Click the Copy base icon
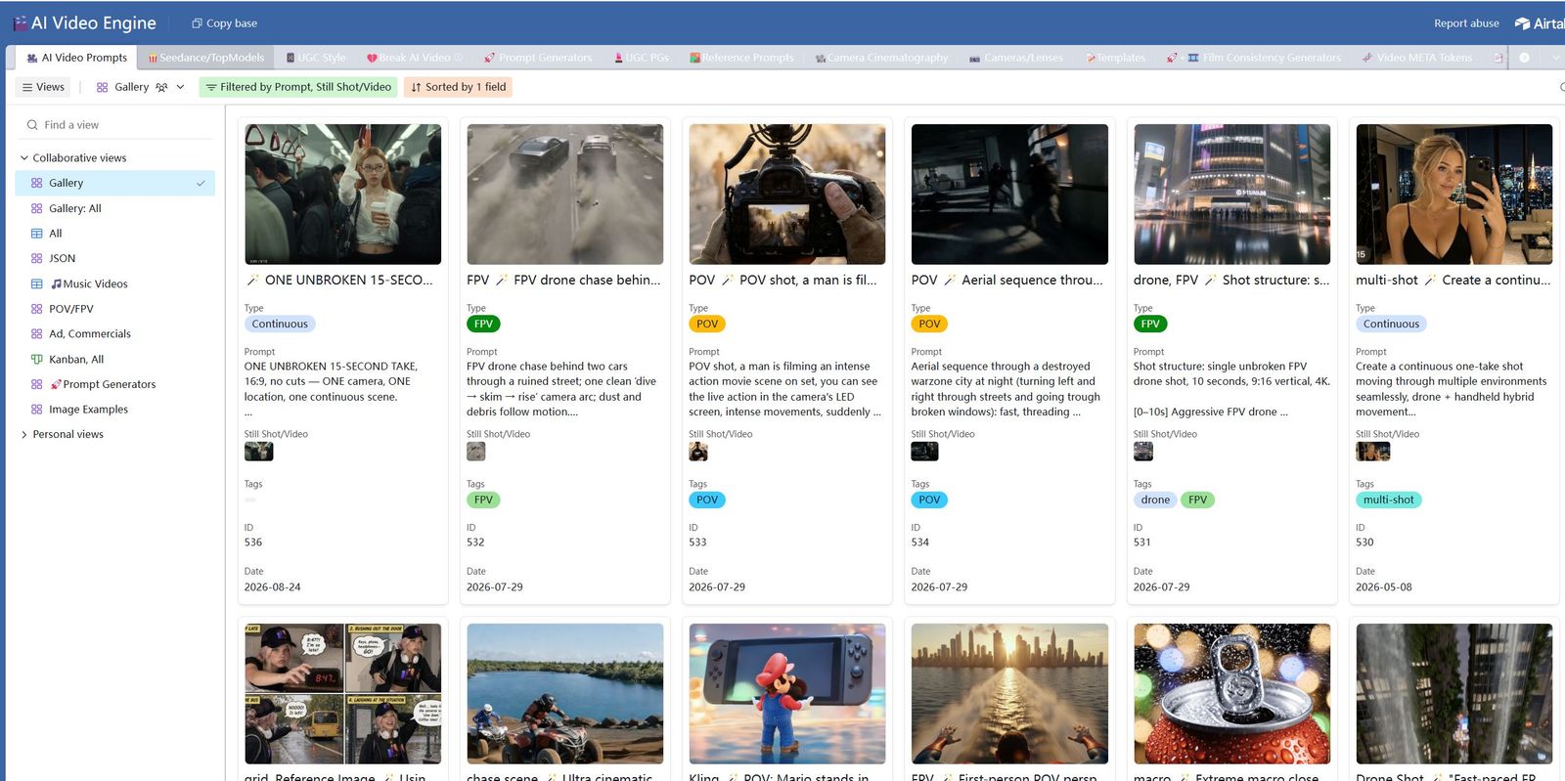 (197, 23)
